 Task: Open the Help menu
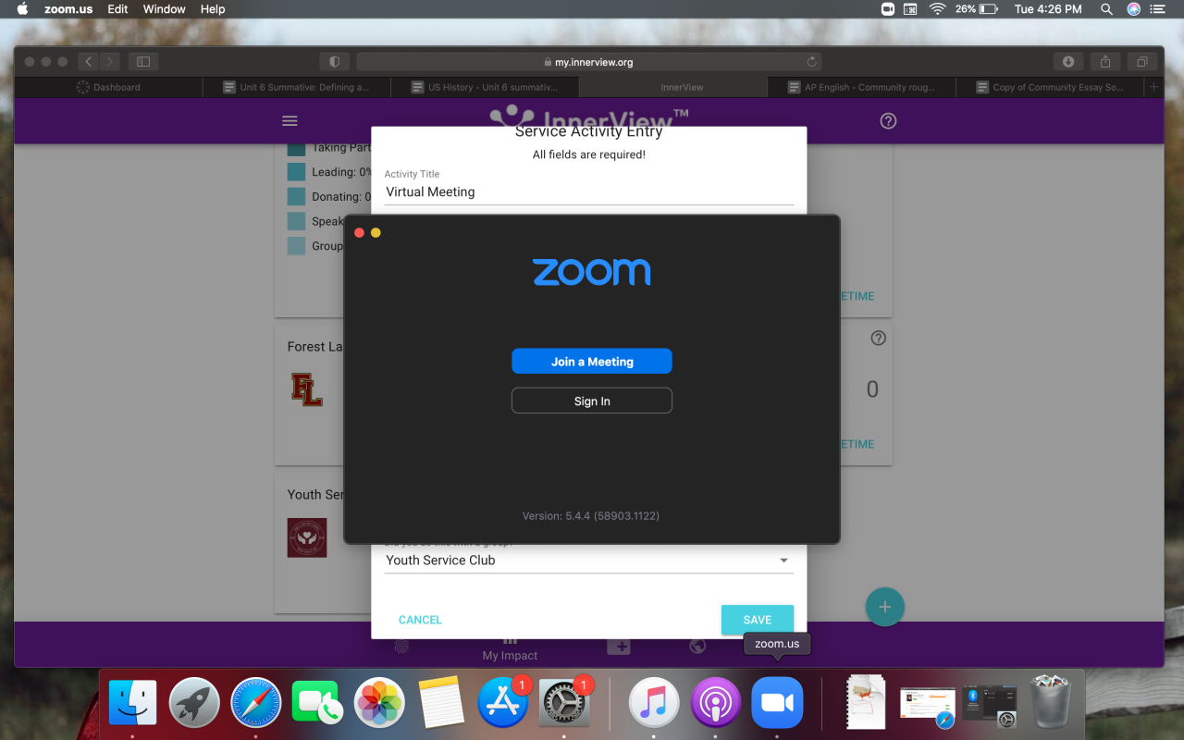pyautogui.click(x=213, y=9)
